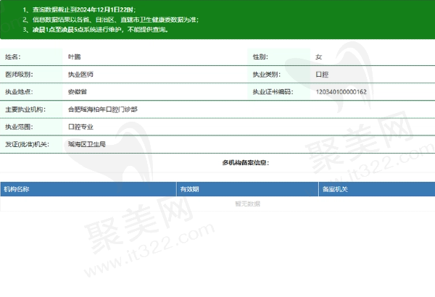Select the 执业医师 level value

[80, 75]
